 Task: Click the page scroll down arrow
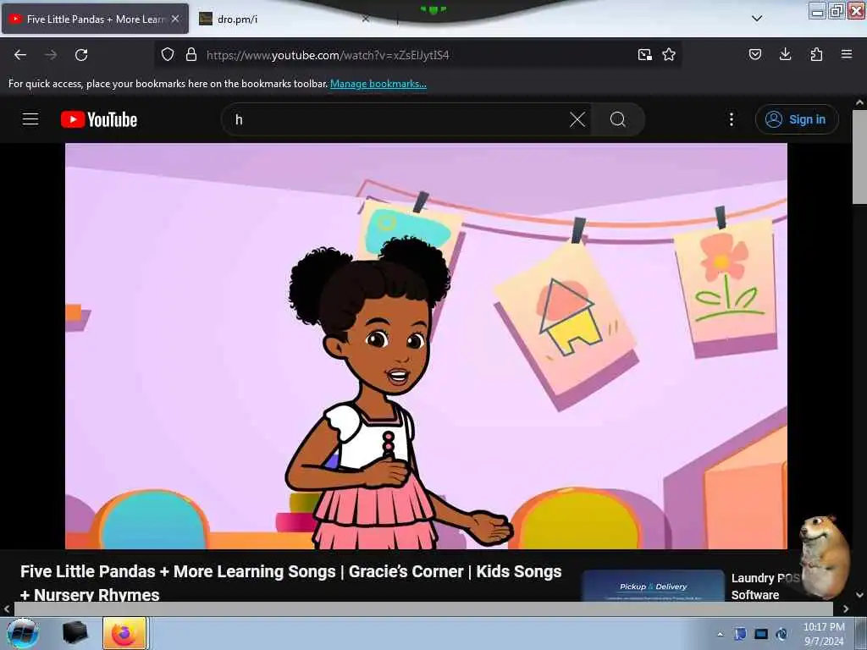pyautogui.click(x=859, y=595)
